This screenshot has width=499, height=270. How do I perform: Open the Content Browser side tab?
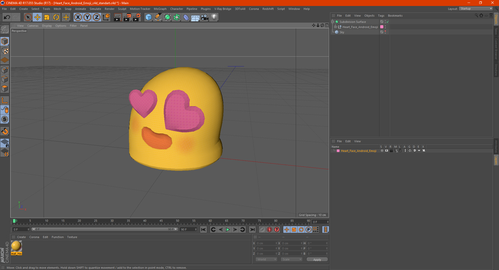click(x=496, y=49)
